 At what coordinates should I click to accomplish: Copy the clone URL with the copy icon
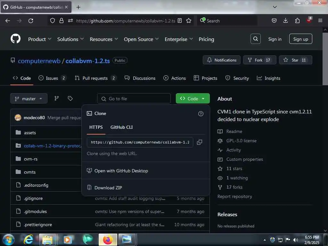(x=199, y=142)
